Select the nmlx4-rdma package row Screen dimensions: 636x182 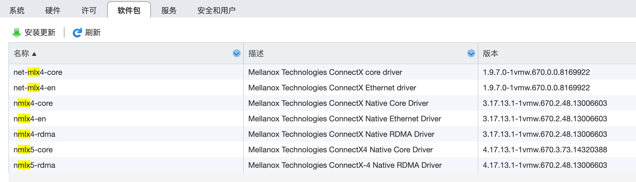(323, 134)
